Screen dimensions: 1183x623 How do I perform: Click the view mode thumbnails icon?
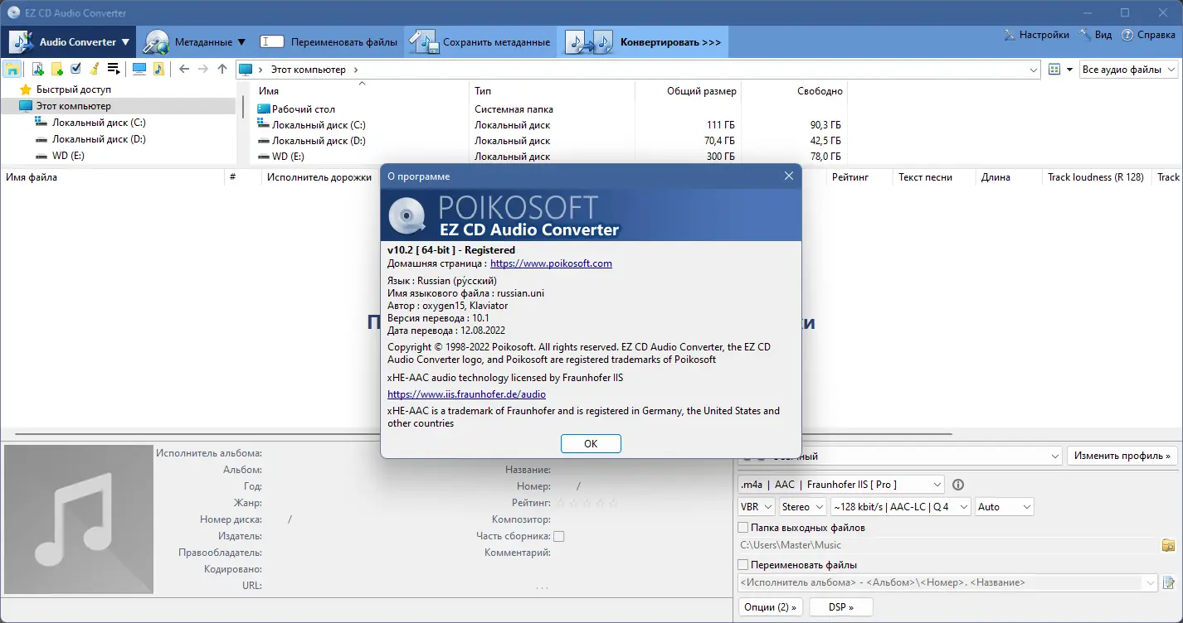[x=1054, y=70]
